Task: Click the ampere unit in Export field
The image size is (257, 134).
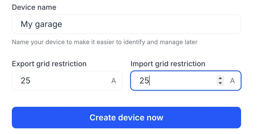Action: click(x=114, y=81)
